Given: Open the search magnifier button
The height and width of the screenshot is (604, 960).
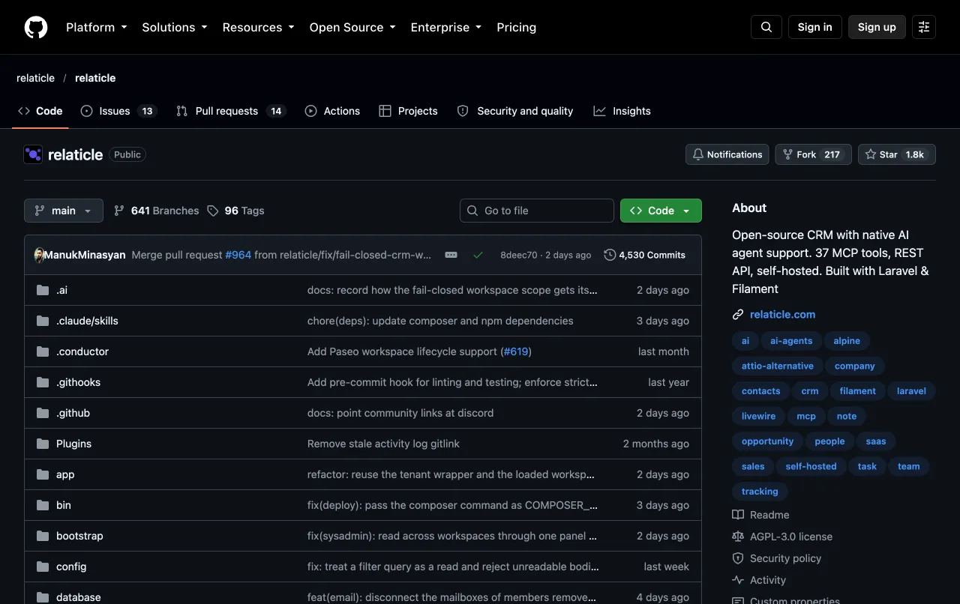Looking at the screenshot, I should pos(766,27).
